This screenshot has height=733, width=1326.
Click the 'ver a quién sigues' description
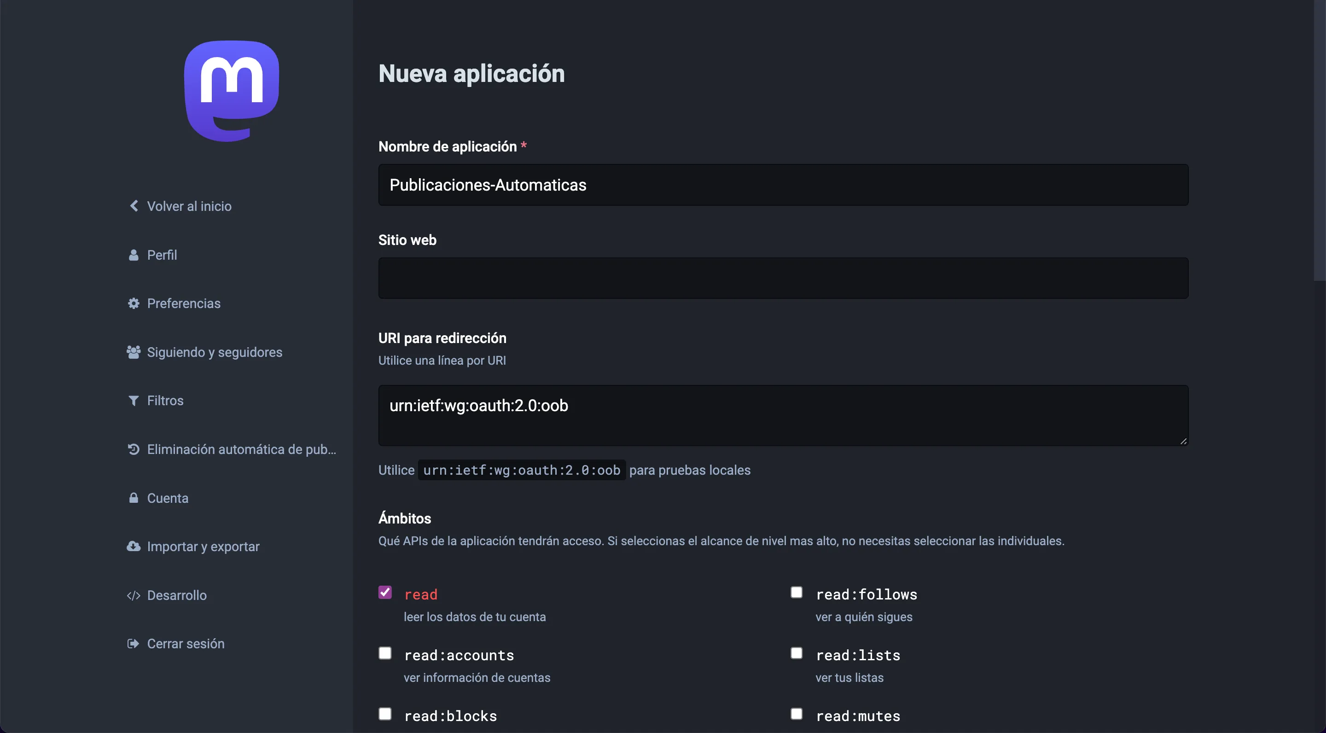pos(864,617)
